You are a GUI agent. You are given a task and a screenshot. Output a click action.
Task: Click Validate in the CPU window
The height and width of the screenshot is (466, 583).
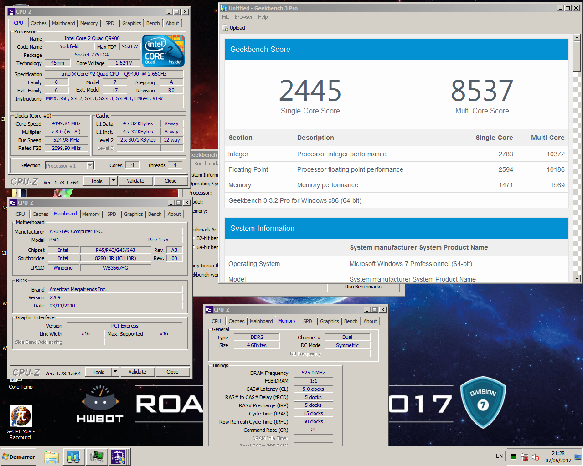point(135,181)
